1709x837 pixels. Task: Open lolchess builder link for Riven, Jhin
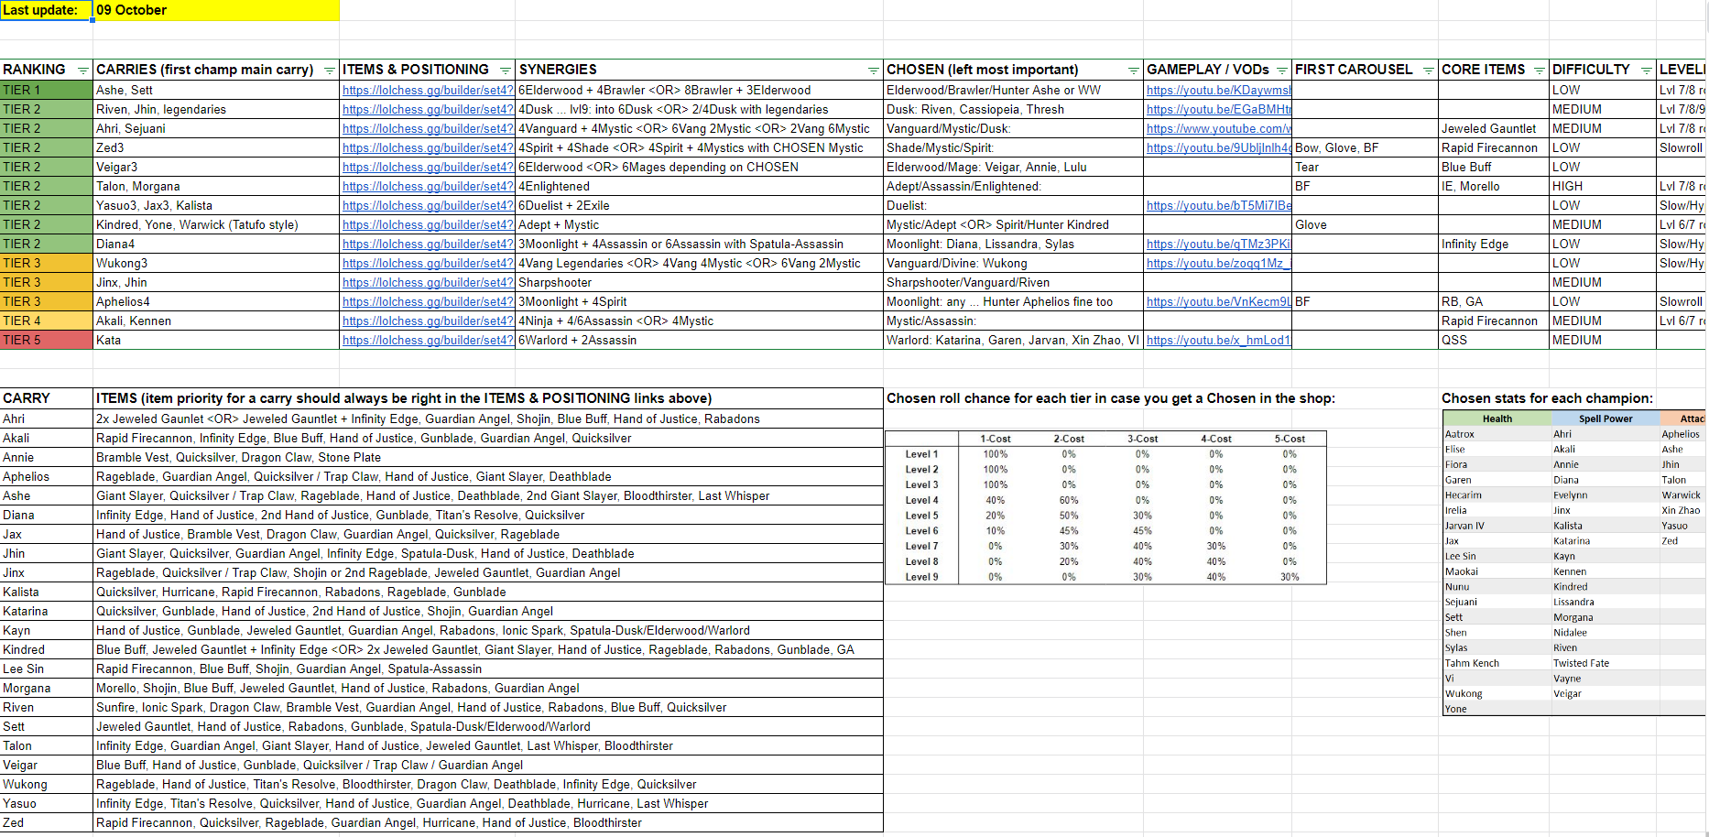click(x=428, y=109)
